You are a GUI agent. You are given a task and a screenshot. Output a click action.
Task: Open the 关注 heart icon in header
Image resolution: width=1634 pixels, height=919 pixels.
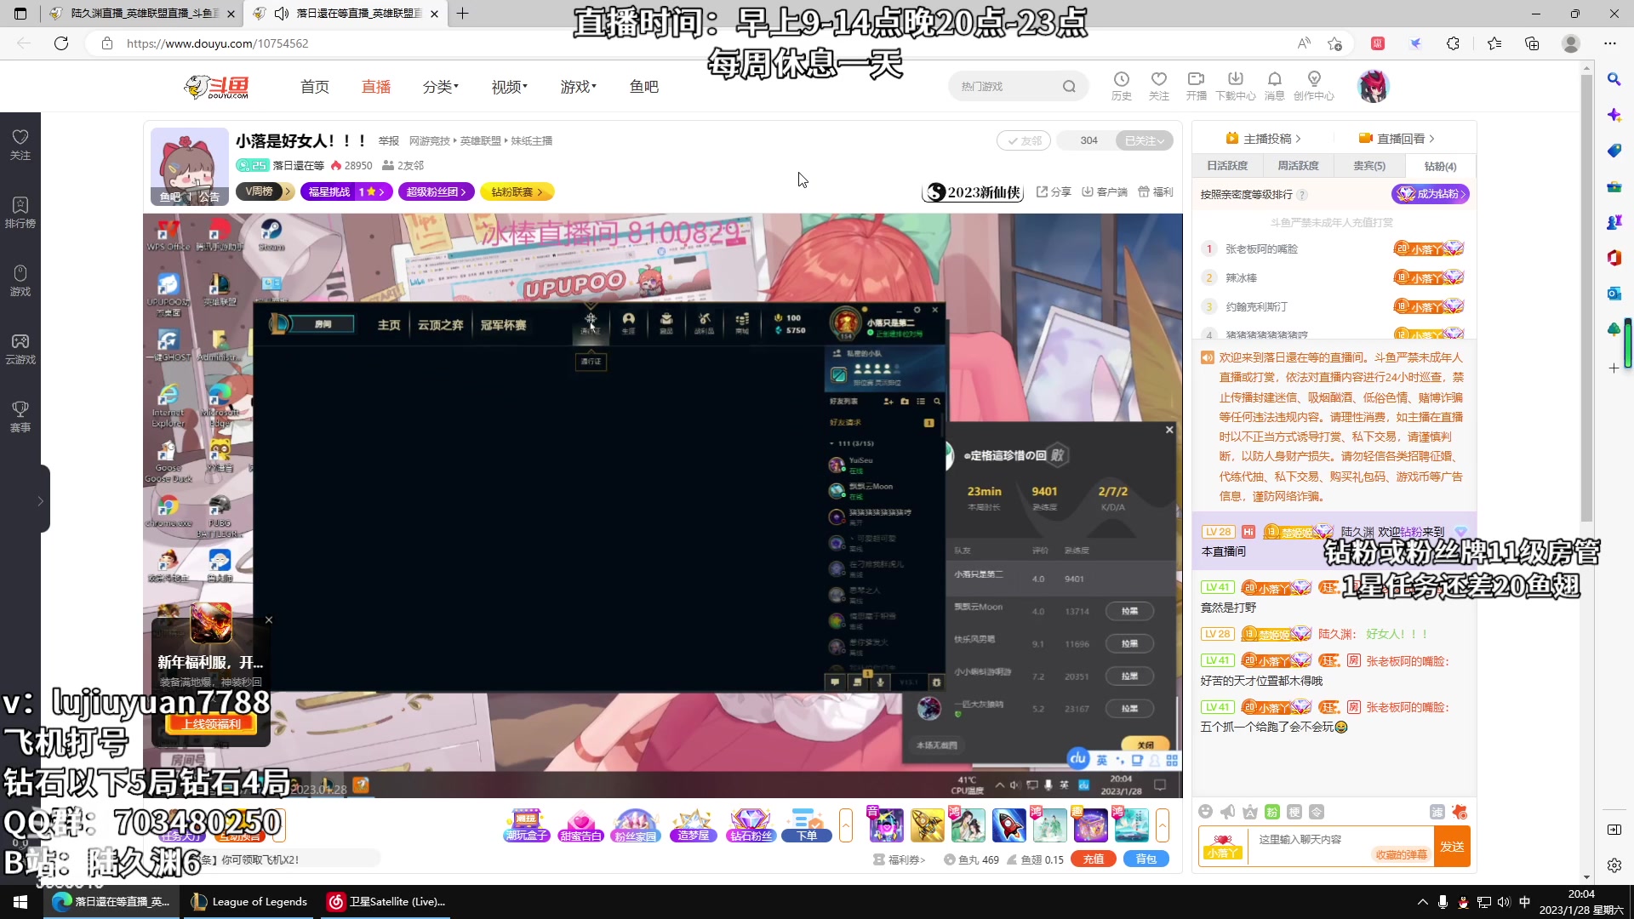(1158, 86)
